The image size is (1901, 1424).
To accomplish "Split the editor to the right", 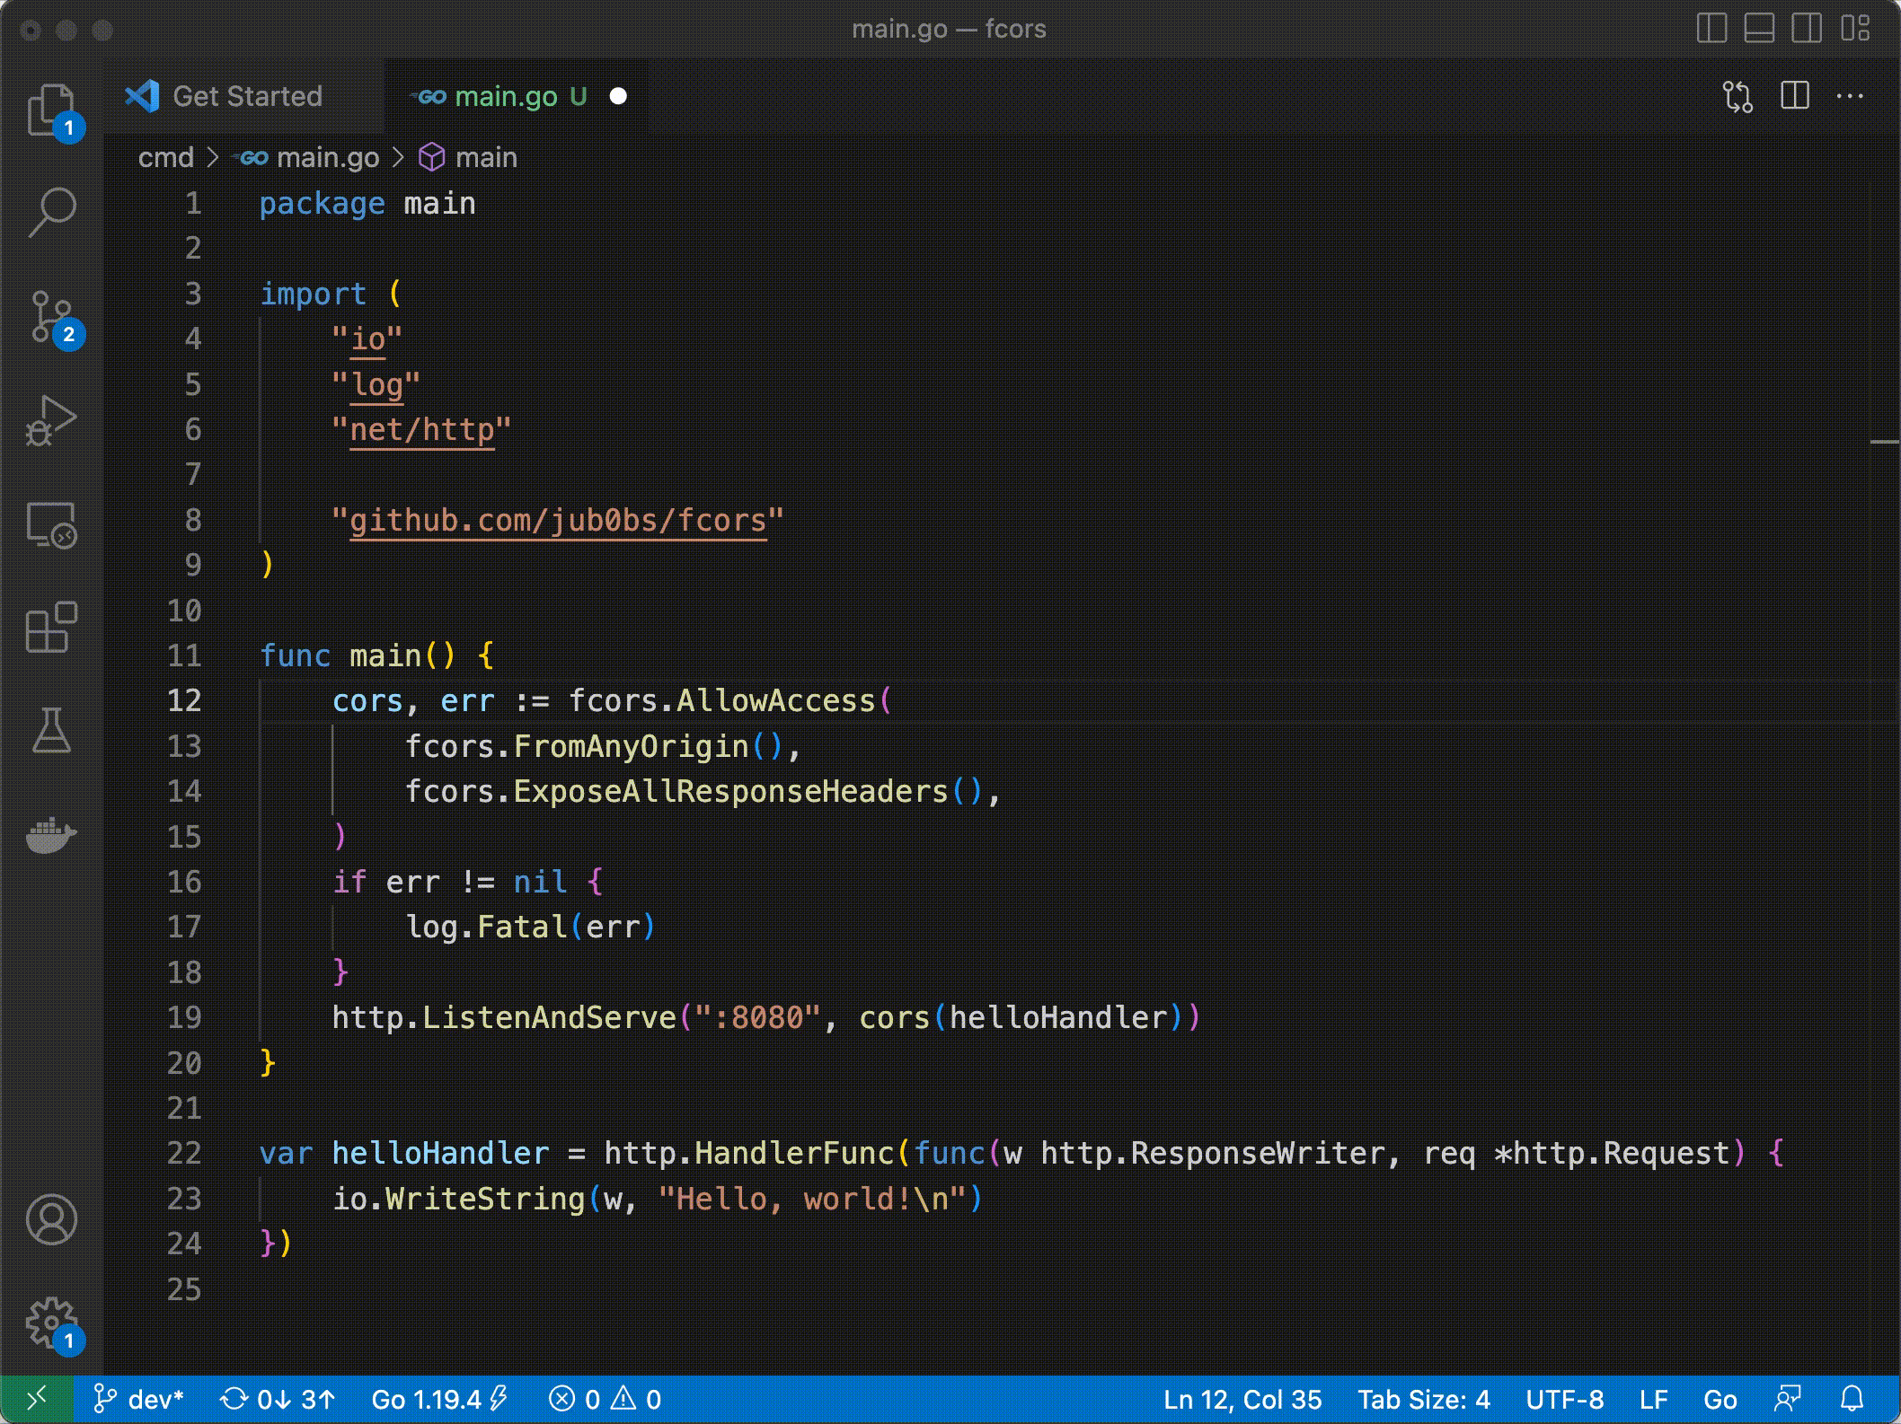I will point(1794,95).
